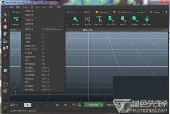Choose the menu entry with Ctrl+F8 shortcut
170x114 pixels.
pyautogui.click(x=44, y=90)
